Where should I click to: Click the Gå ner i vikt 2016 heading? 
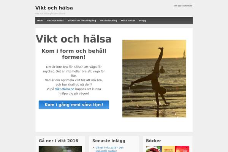[x=58, y=141]
